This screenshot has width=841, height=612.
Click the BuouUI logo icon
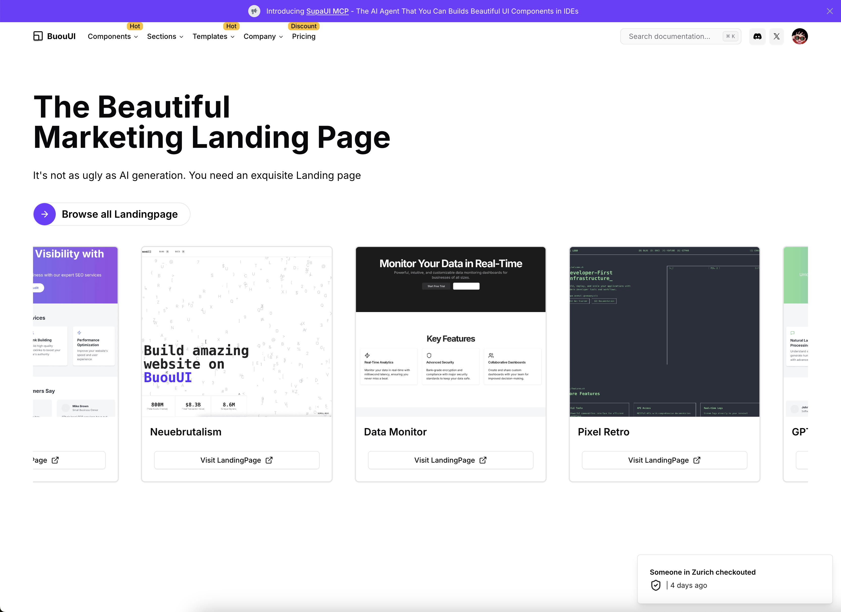(x=38, y=36)
